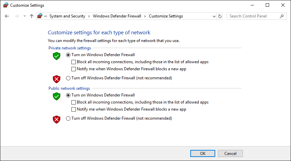Open Windows Defender Firewall breadcrumb
The image size is (291, 161).
coord(117,16)
